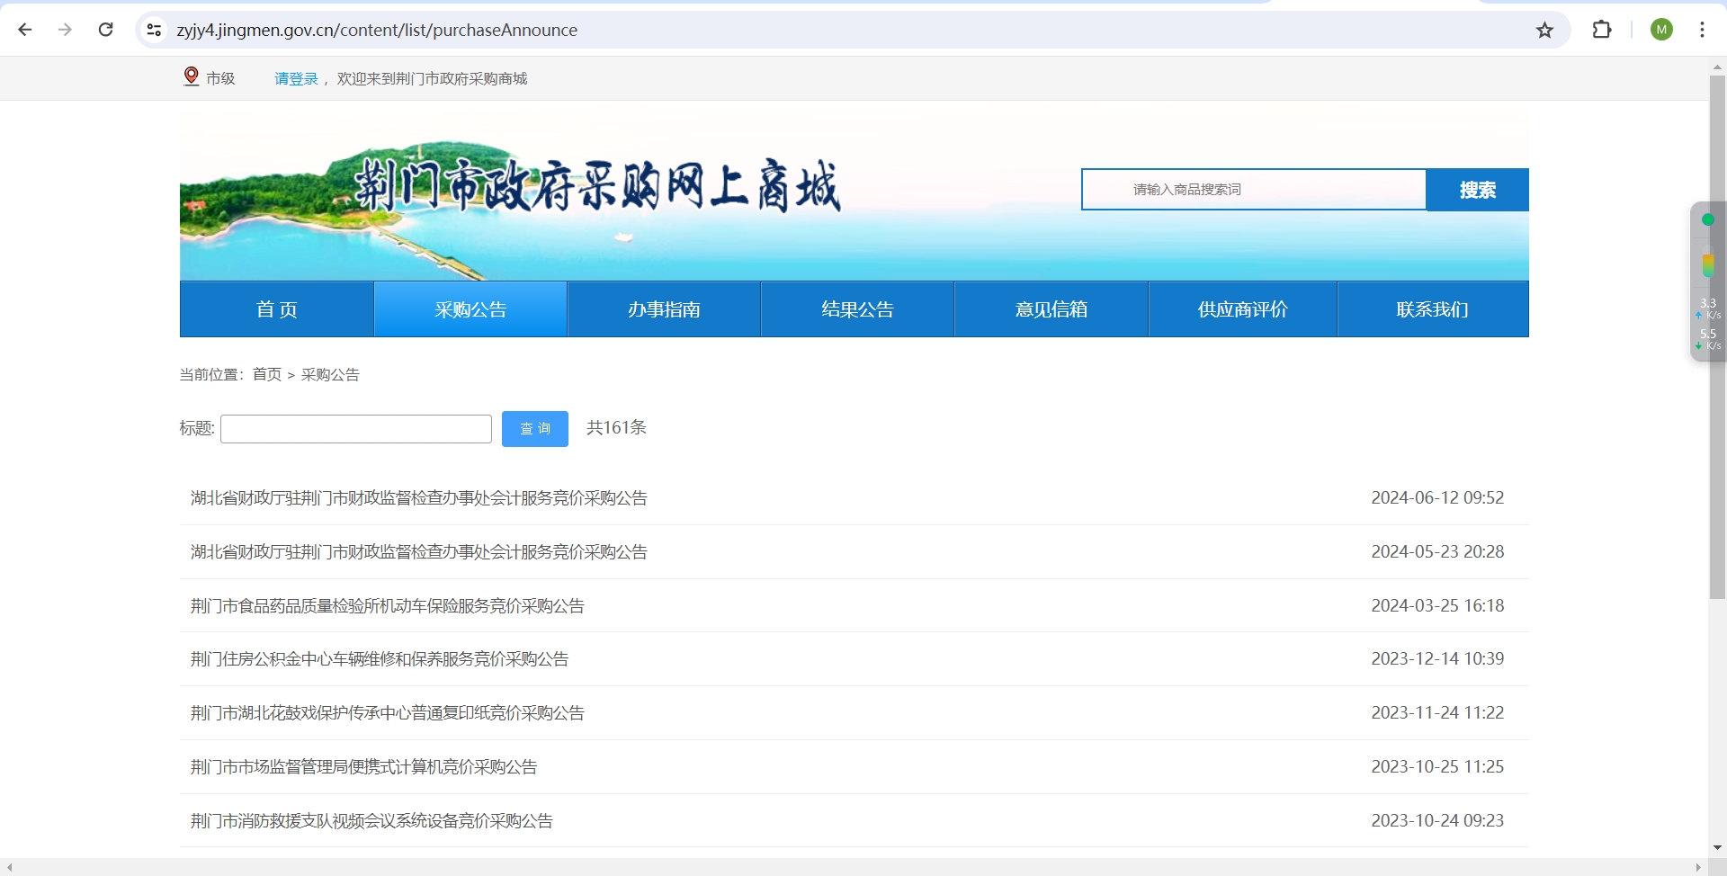Image resolution: width=1727 pixels, height=876 pixels.
Task: Click the 首页 breadcrumb link
Action: [x=267, y=374]
